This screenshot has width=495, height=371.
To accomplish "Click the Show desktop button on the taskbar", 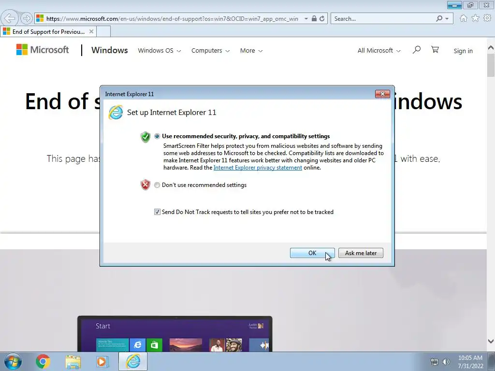I will click(x=492, y=361).
